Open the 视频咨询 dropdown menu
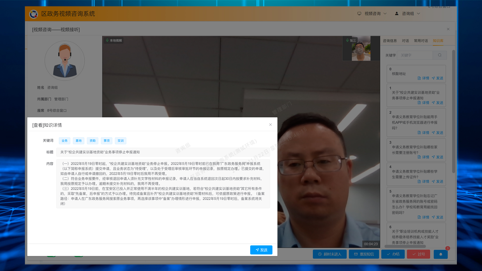Viewport: 482px width, 271px height. [372, 14]
